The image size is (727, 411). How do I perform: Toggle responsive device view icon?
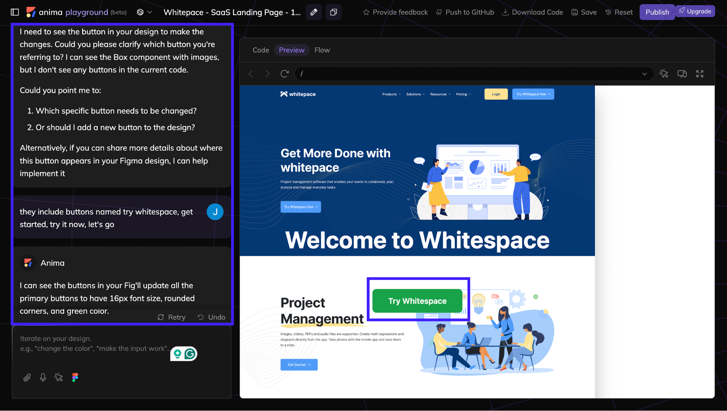682,74
